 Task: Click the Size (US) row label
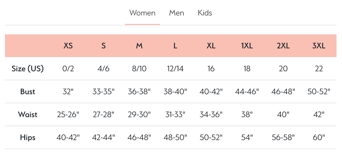coord(28,69)
